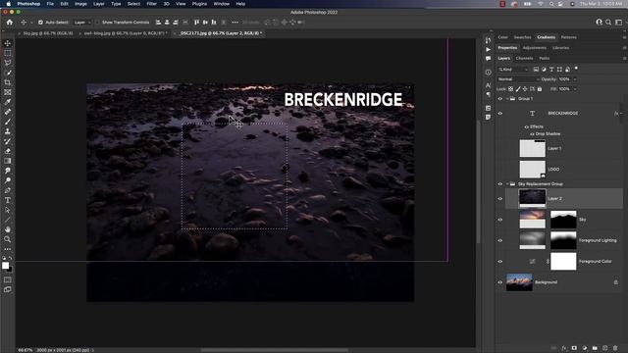Open the Opacity slider dropdown arrow
The width and height of the screenshot is (628, 353).
(576, 79)
